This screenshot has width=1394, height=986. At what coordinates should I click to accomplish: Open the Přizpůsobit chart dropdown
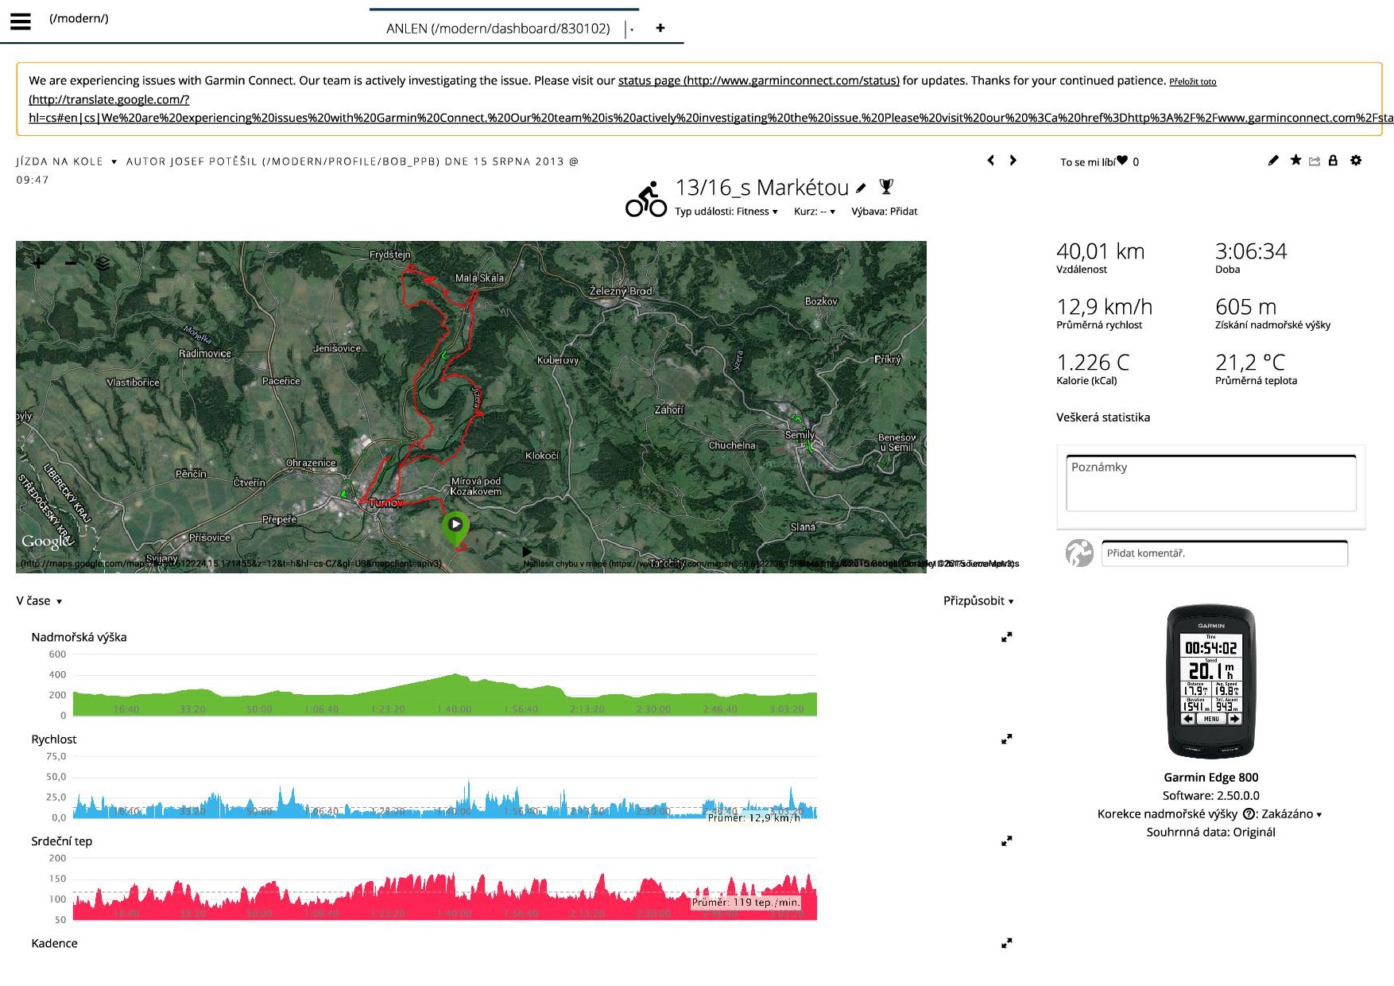click(x=978, y=601)
